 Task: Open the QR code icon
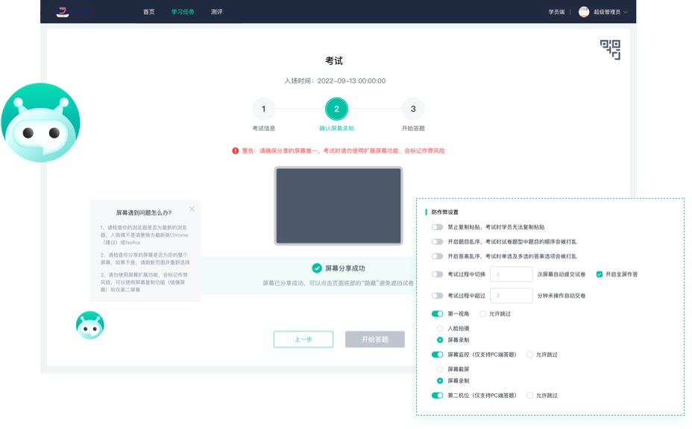tap(611, 49)
